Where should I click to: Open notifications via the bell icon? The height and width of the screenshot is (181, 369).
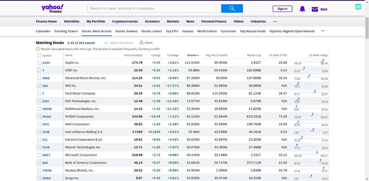click(x=302, y=9)
